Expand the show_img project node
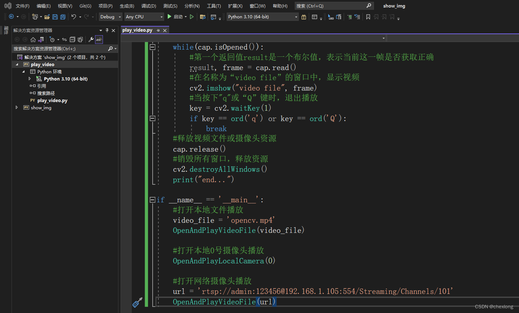 17,107
